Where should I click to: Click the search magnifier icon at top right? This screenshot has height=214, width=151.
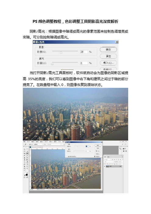pyautogui.click(x=122, y=144)
